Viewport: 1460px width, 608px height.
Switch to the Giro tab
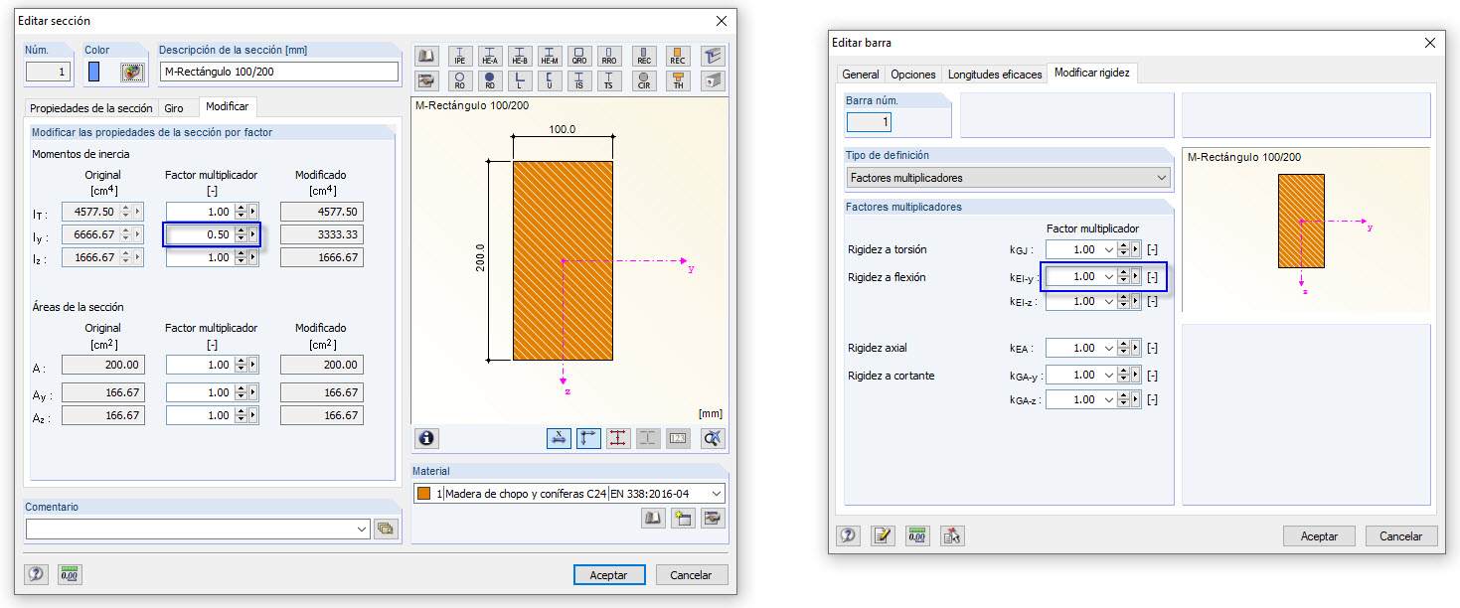174,108
